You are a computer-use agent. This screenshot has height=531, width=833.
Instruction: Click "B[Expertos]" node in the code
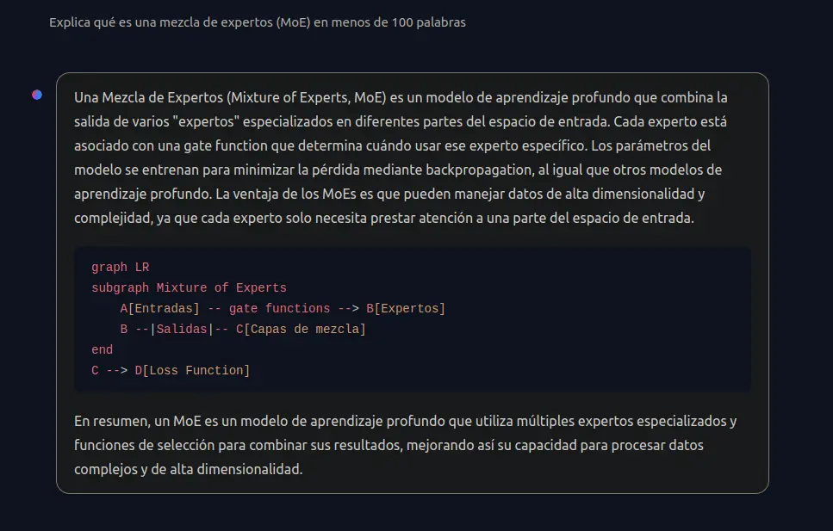[406, 308]
